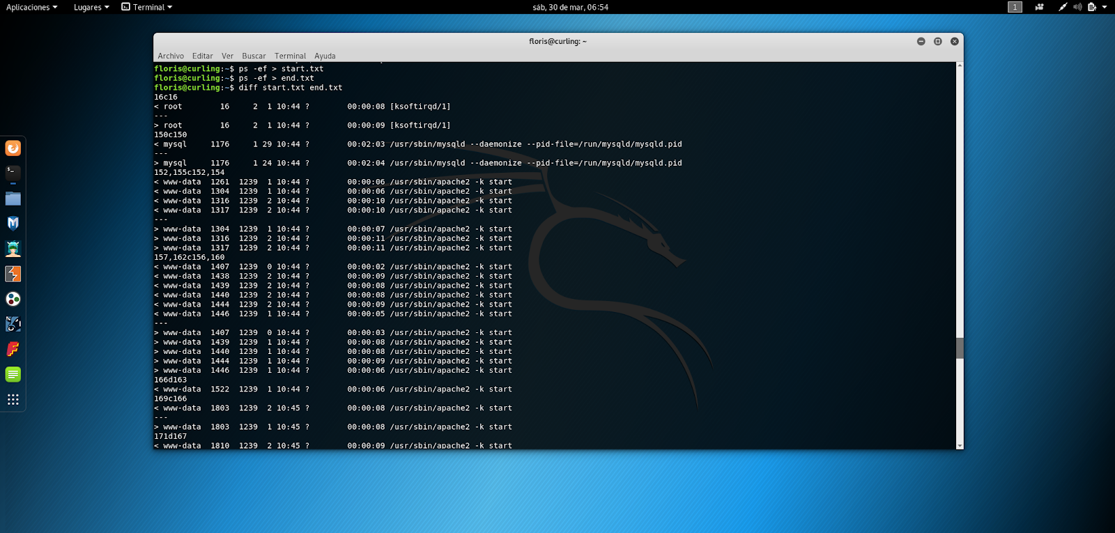
Task: Click the '> mysql 1176' mysqld line
Action: pyautogui.click(x=418, y=163)
